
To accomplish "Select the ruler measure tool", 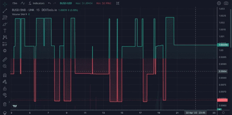I will (5, 59).
